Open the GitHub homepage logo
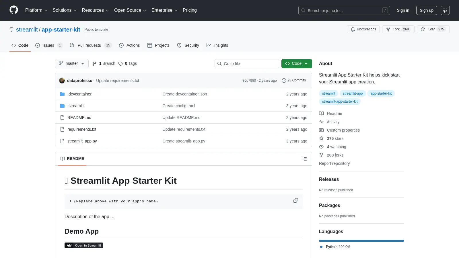Image resolution: width=459 pixels, height=258 pixels. (14, 10)
